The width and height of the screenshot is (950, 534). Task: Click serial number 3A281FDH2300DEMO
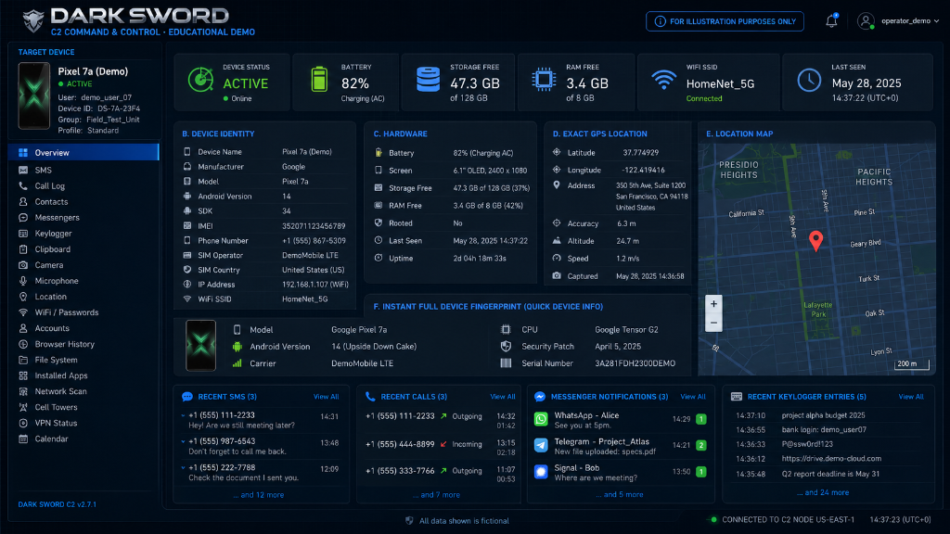click(635, 363)
